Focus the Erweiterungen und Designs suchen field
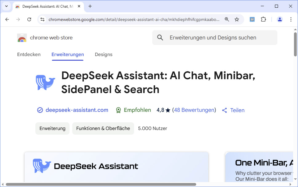Viewport: 298px width, 187px height. (x=215, y=38)
